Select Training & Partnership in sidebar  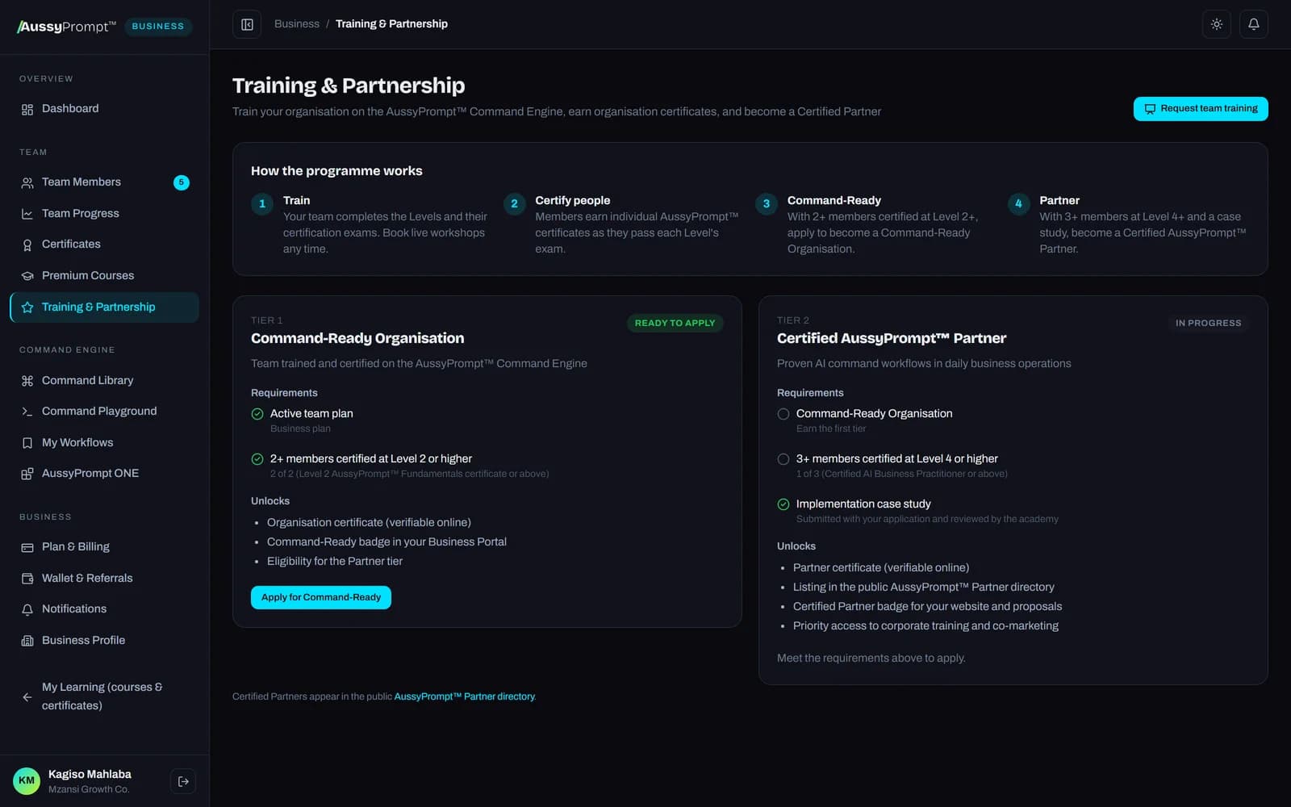104,307
